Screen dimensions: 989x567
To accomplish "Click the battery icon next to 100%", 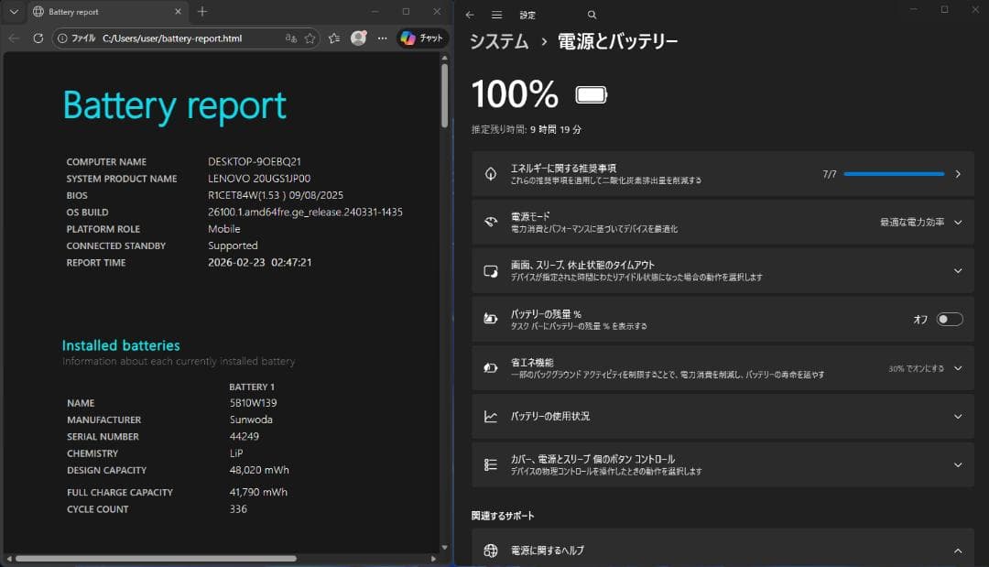I will (x=590, y=93).
